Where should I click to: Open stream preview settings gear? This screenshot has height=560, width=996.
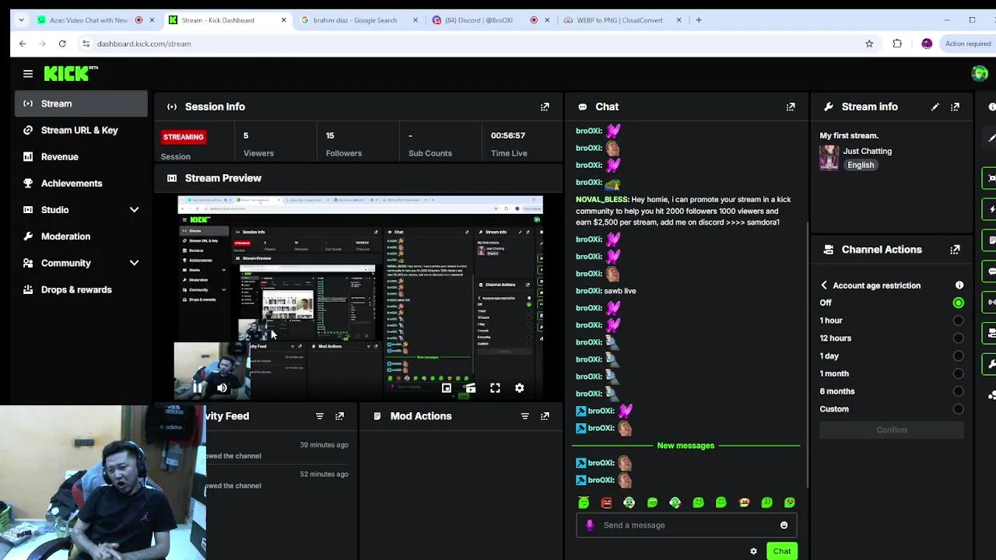pyautogui.click(x=519, y=387)
